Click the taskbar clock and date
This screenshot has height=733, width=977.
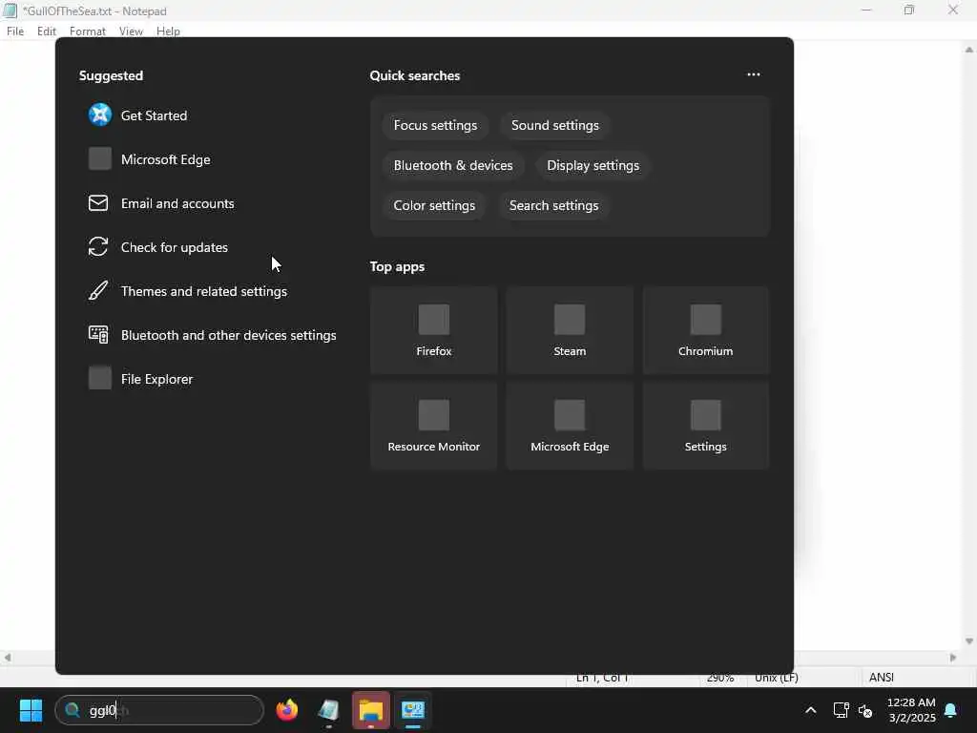pyautogui.click(x=911, y=710)
